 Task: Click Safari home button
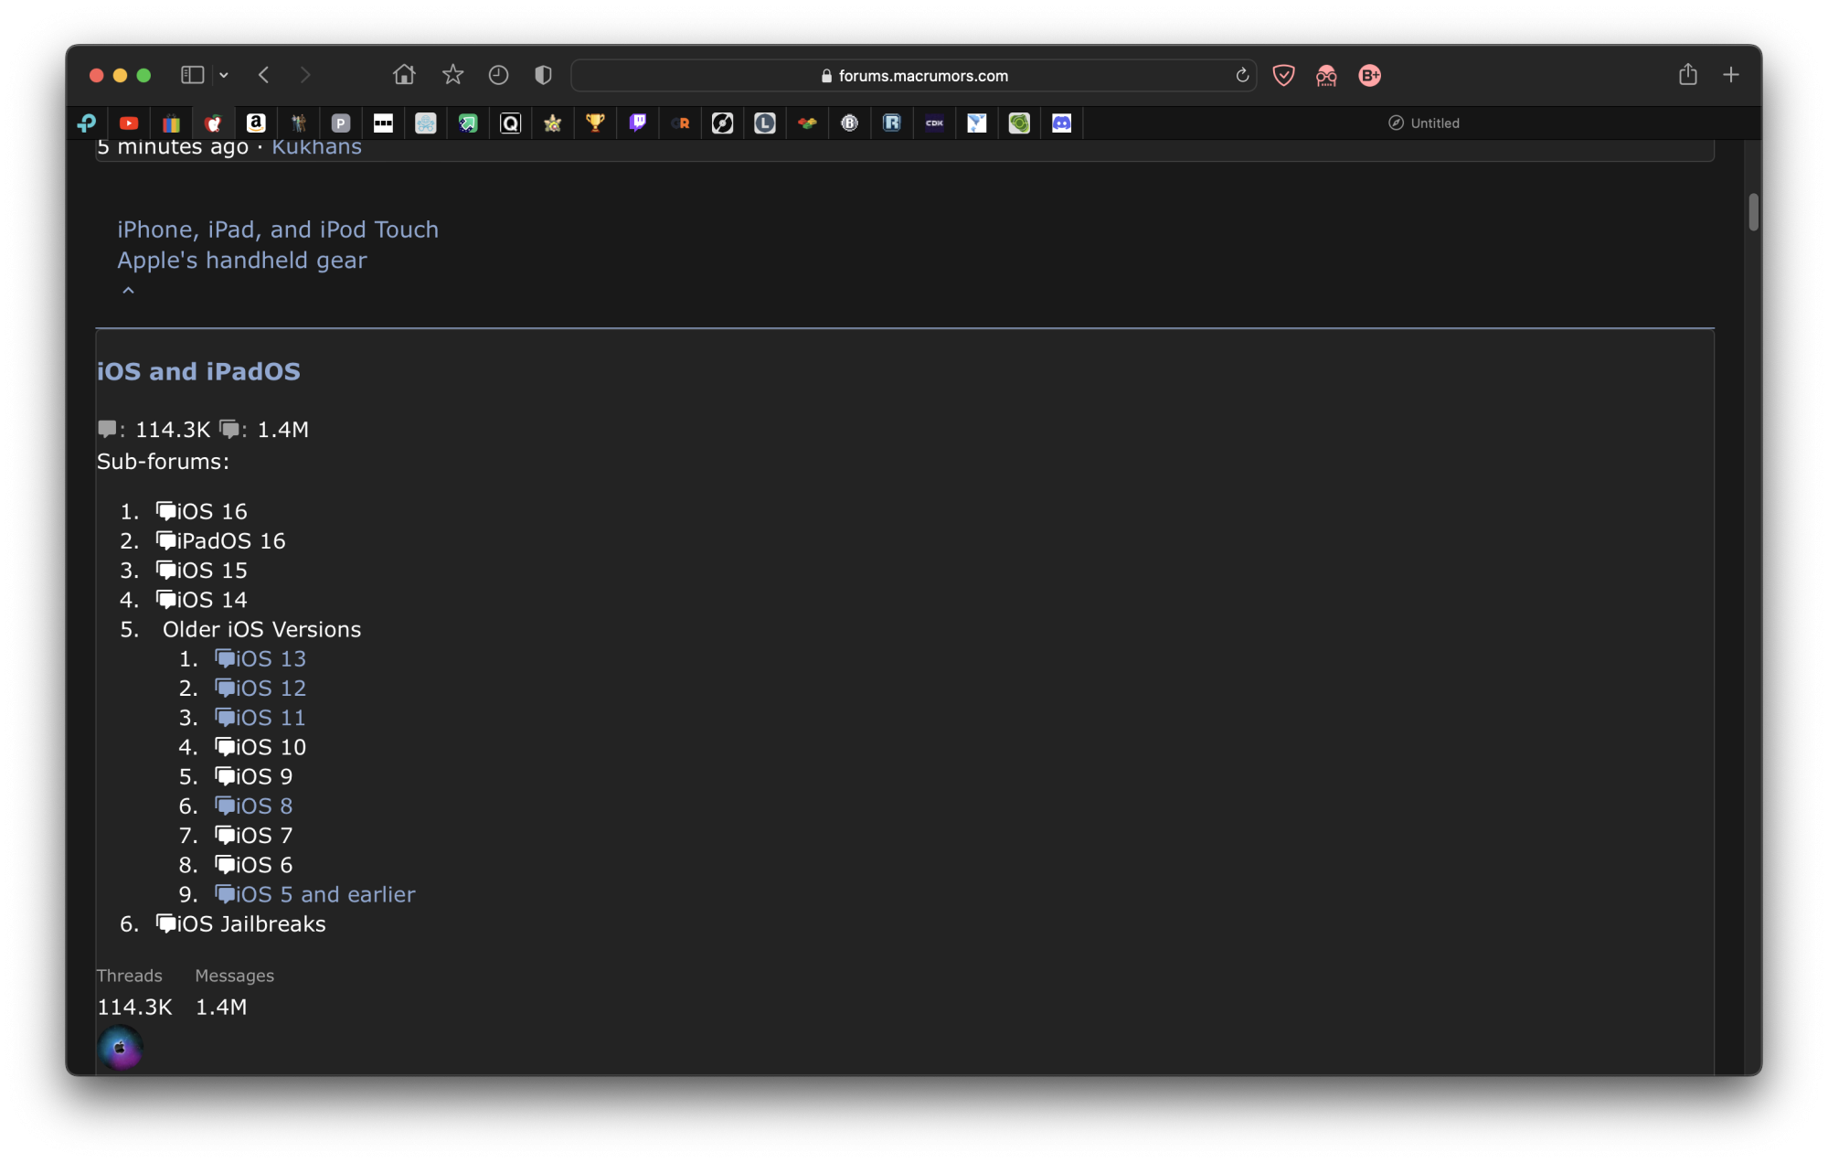click(404, 75)
